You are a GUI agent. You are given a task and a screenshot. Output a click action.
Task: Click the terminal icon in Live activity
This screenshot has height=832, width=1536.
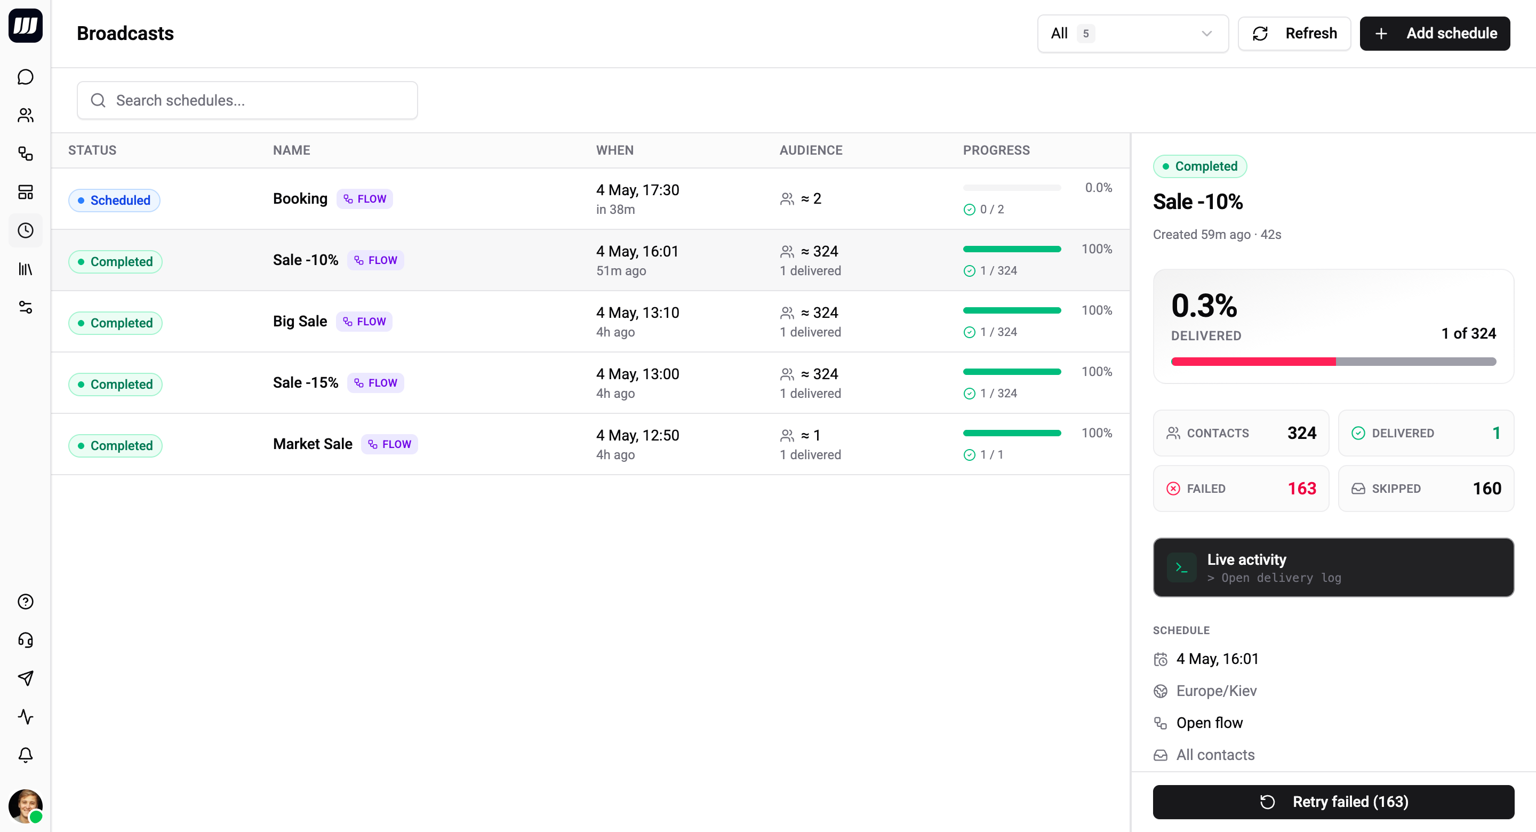(1182, 567)
